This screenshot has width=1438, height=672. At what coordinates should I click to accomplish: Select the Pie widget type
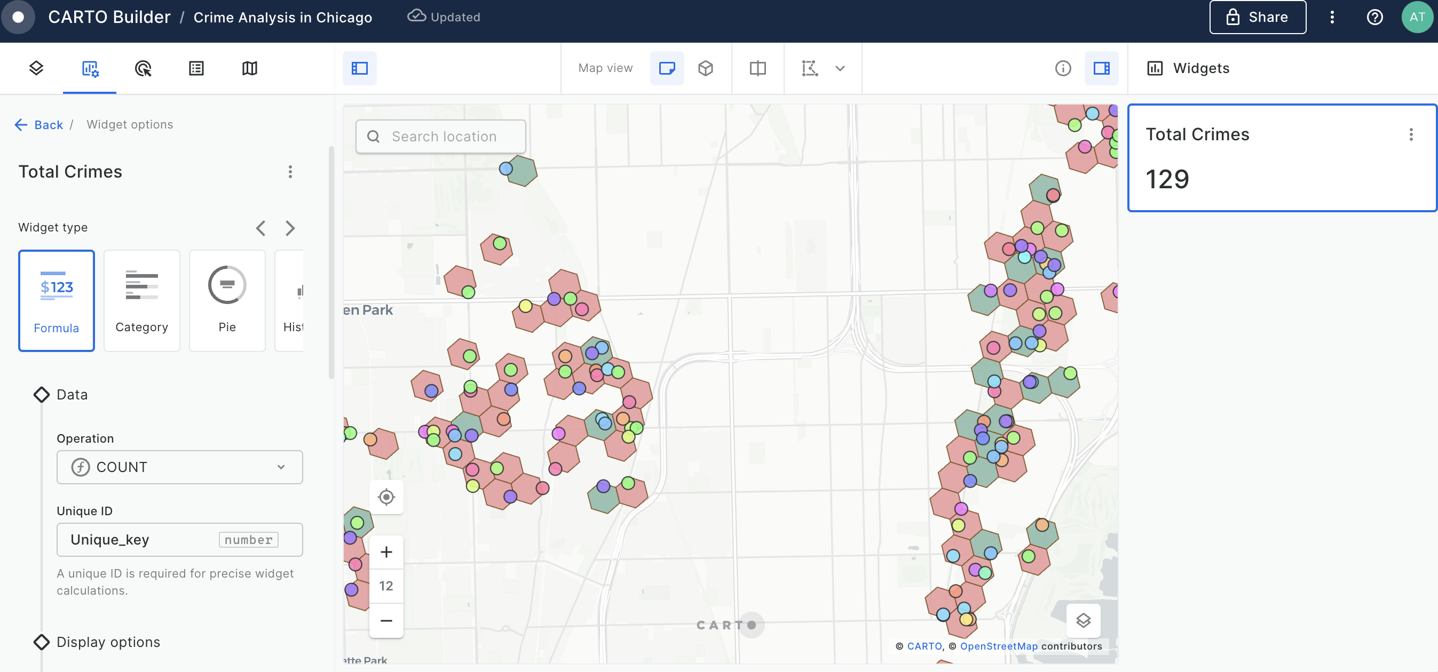point(227,301)
